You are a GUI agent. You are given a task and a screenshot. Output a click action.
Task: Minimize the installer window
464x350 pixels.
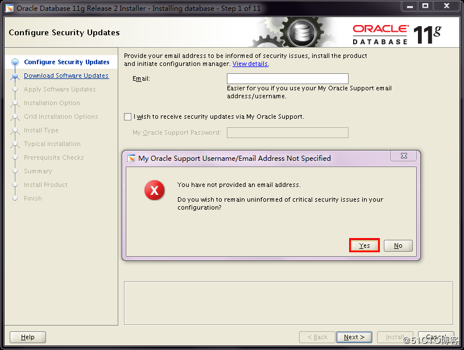(x=410, y=6)
